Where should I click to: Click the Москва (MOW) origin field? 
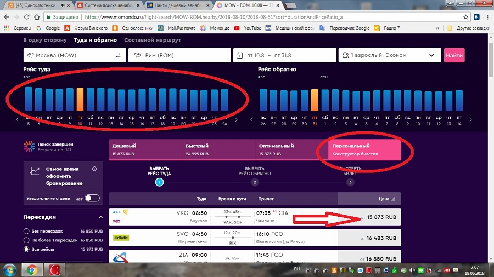click(75, 55)
